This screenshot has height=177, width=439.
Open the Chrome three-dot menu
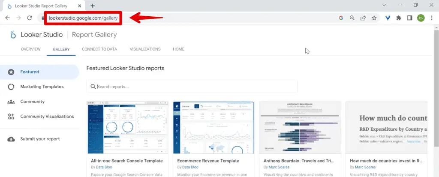coord(432,18)
